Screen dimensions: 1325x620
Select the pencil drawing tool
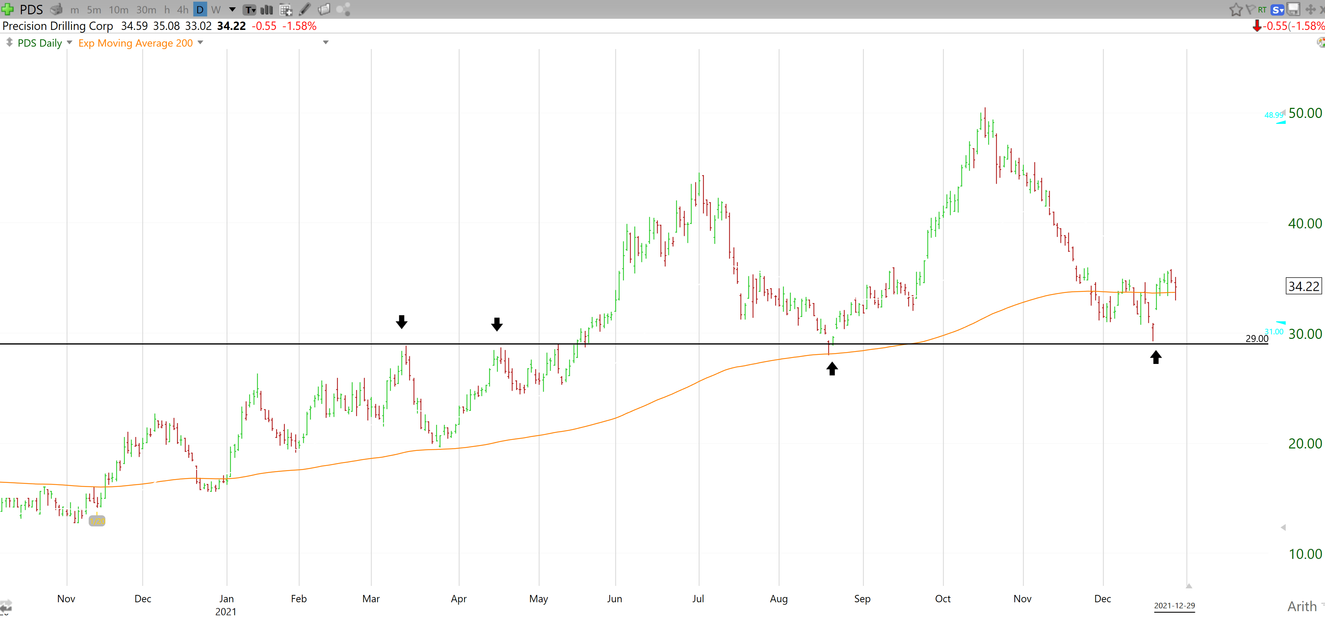point(305,9)
